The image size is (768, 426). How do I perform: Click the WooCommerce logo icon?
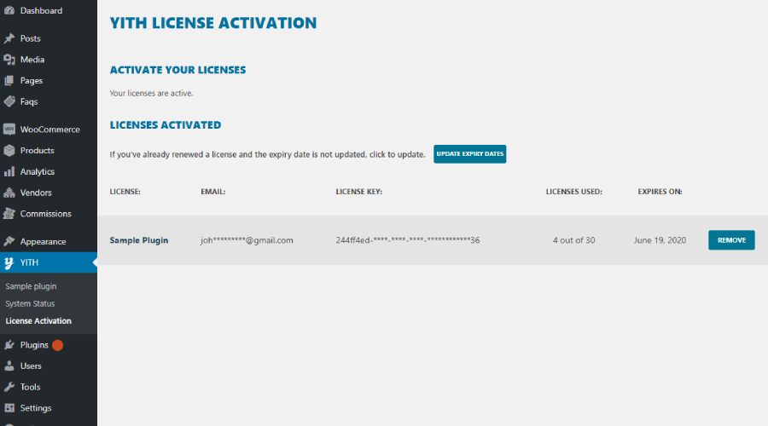point(9,130)
